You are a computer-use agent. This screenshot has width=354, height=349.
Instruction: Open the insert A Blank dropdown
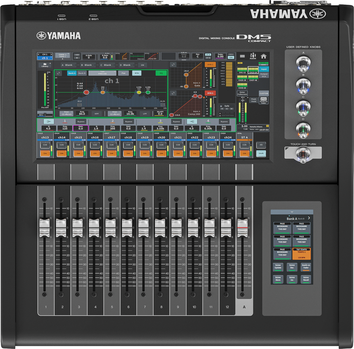point(67,65)
